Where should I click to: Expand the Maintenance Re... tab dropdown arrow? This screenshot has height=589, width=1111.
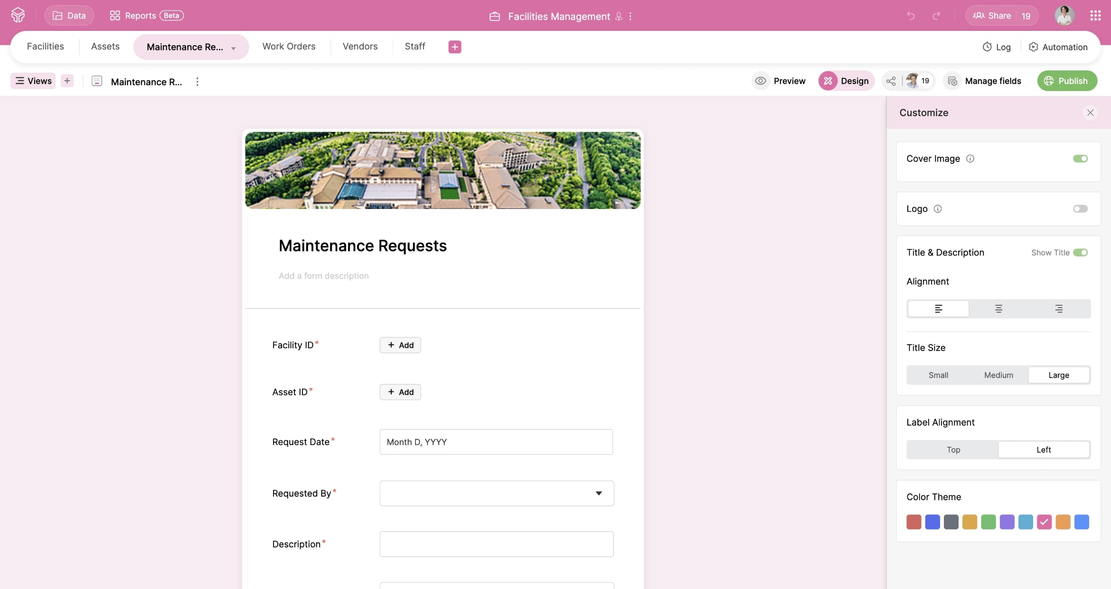(233, 48)
